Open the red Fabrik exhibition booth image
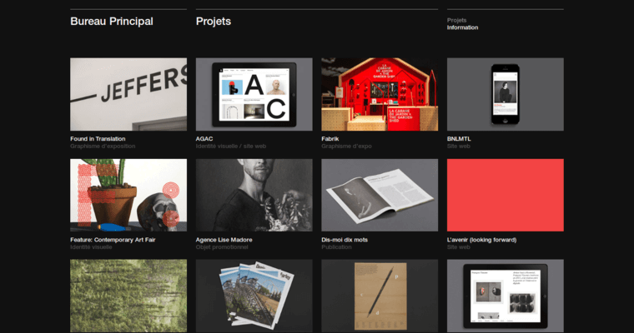The height and width of the screenshot is (333, 634). tap(380, 94)
